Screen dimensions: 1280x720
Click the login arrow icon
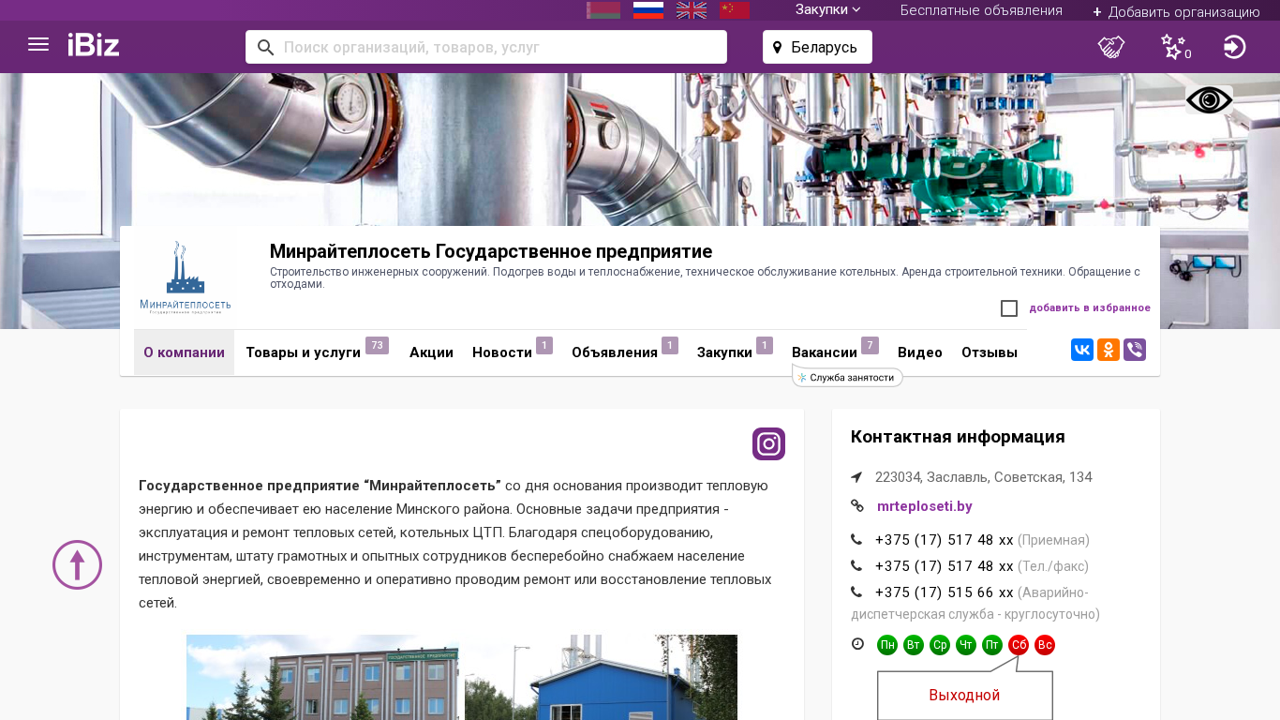click(x=1235, y=47)
